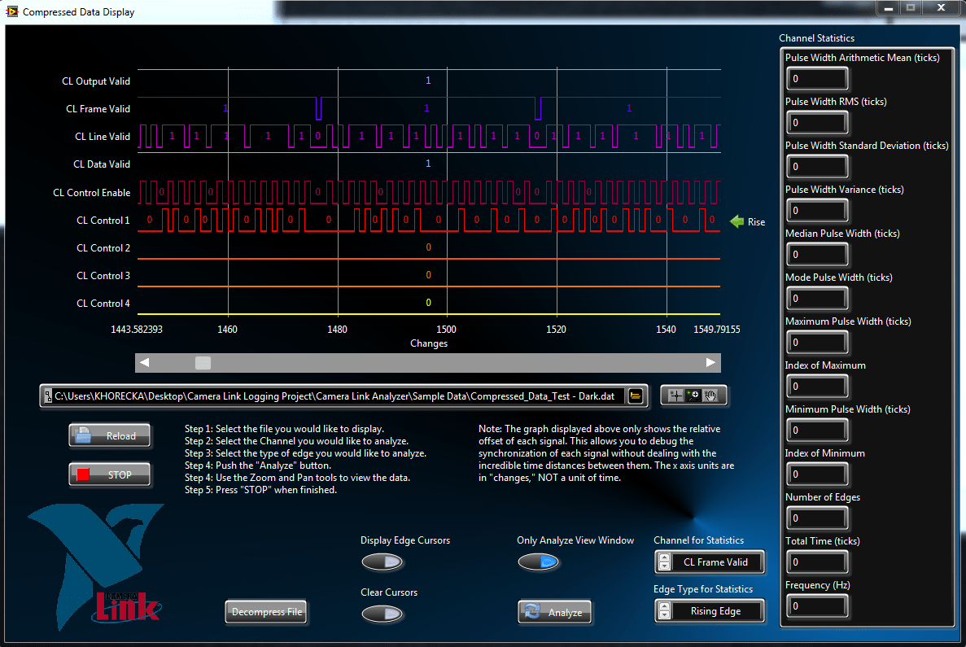
Task: Disable Only Analyze View Window
Action: click(x=539, y=562)
